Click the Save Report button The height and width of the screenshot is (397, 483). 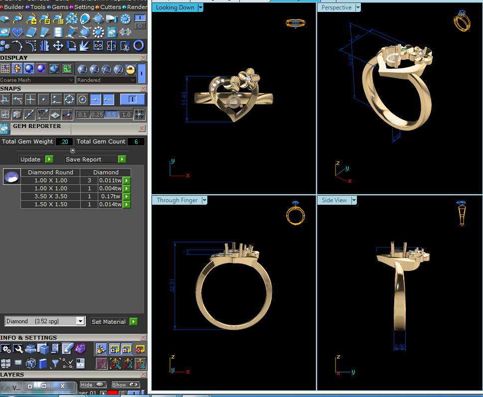click(x=95, y=159)
